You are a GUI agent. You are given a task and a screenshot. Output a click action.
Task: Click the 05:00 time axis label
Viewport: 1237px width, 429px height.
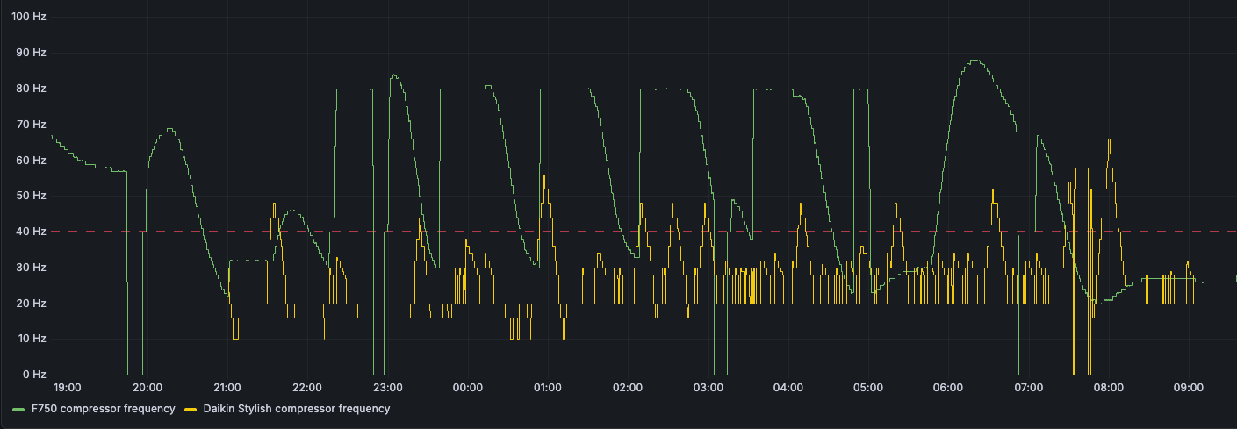click(x=868, y=388)
